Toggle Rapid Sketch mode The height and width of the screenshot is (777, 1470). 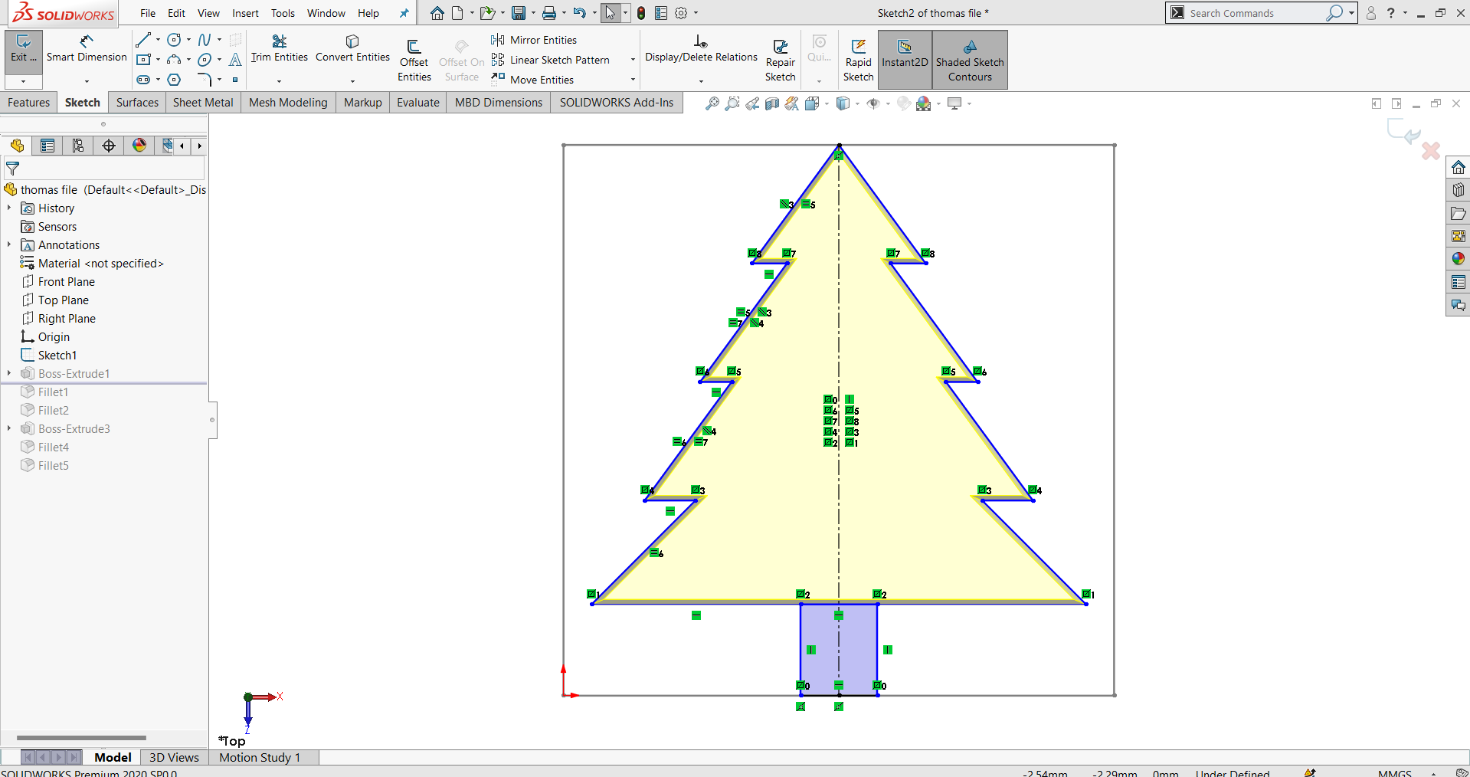(858, 60)
